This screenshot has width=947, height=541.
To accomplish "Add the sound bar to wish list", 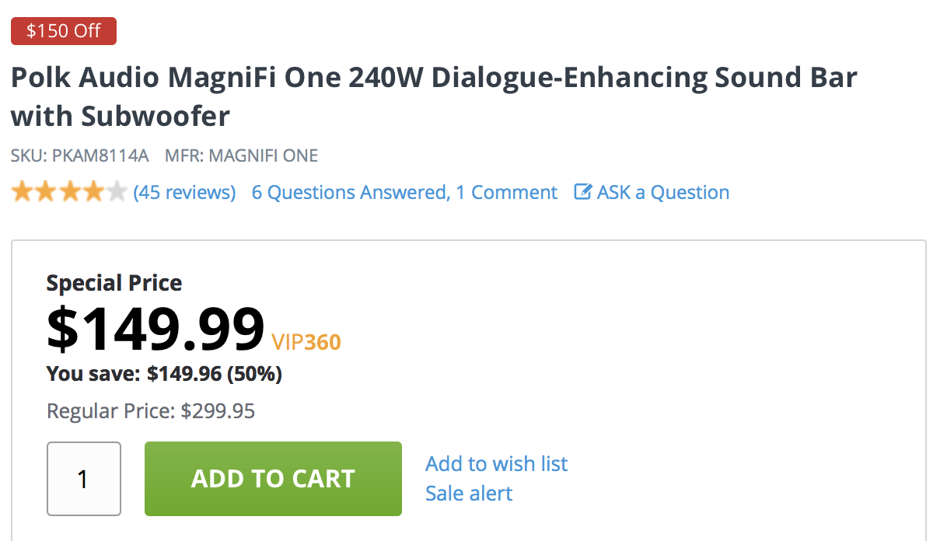I will (x=496, y=464).
